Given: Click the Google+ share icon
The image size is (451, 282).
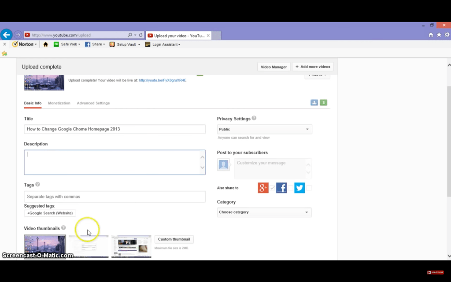Looking at the screenshot, I should click(x=263, y=188).
